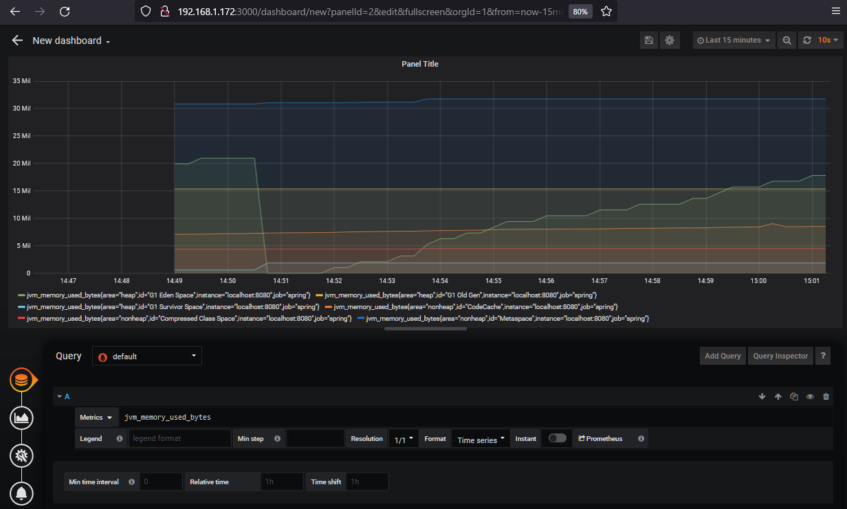Viewport: 847px width, 509px height.
Task: Open dashboard settings gear icon
Action: click(x=669, y=41)
